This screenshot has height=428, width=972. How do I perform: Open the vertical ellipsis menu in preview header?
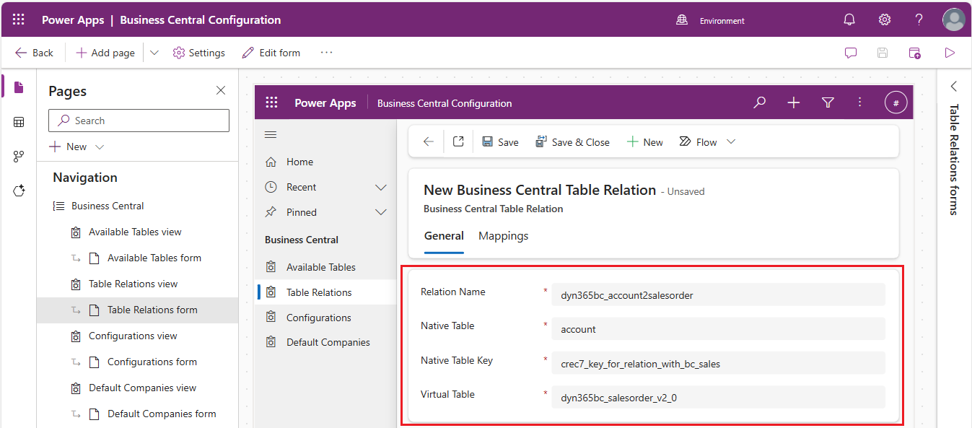(860, 102)
